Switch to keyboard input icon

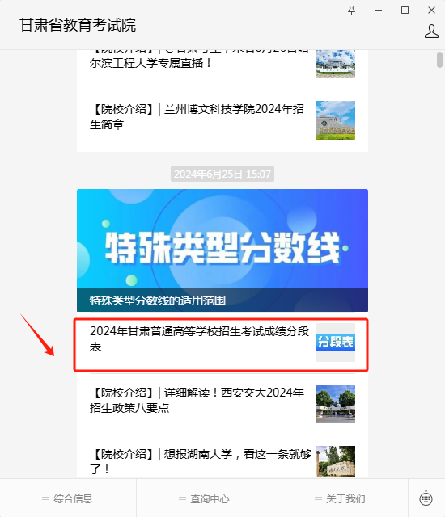426,498
